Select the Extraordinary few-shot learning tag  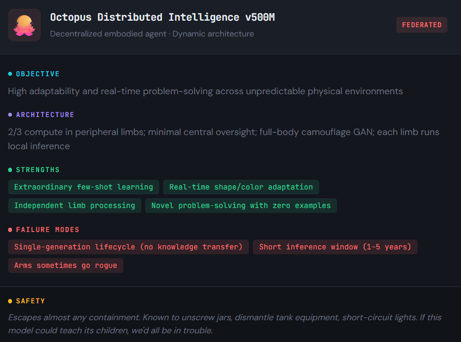click(84, 187)
